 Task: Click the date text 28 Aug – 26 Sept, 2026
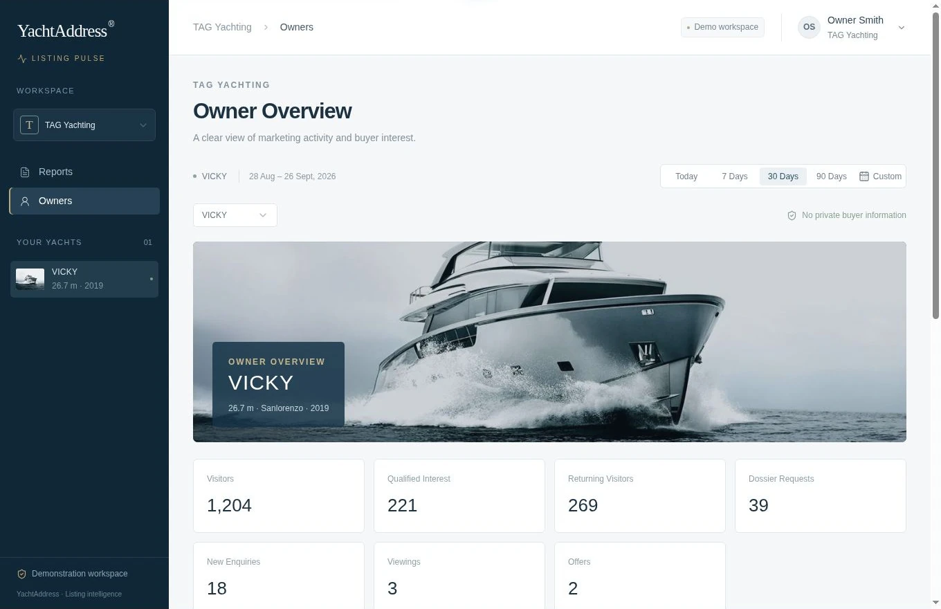click(x=292, y=176)
